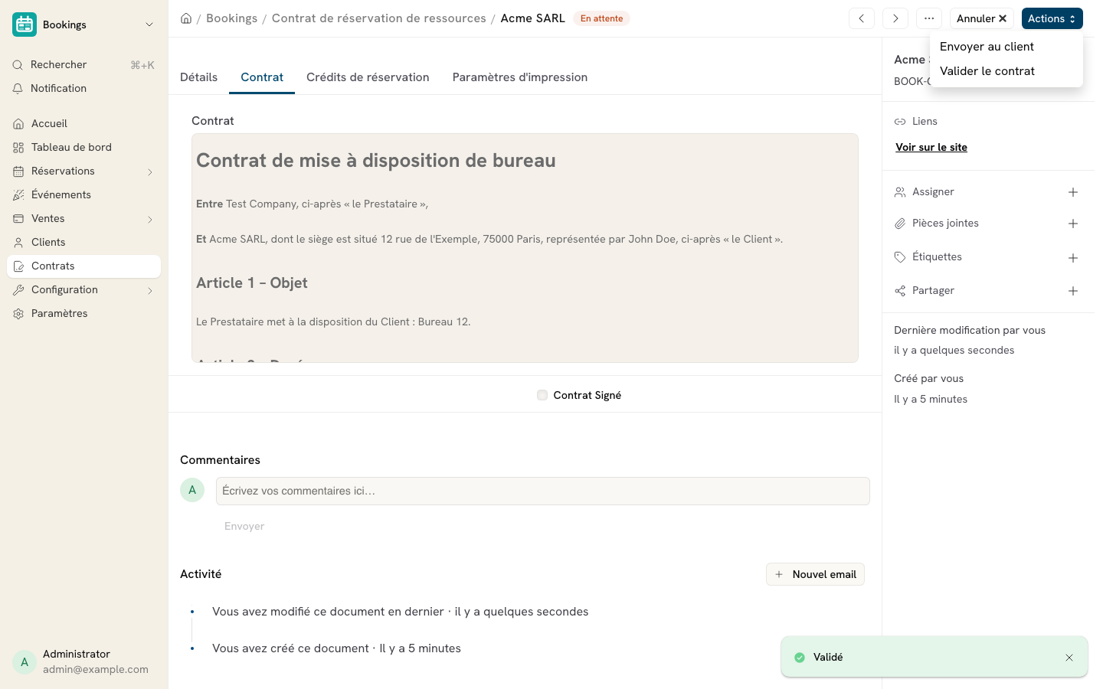Open the Crédits de réservation tab
The width and height of the screenshot is (1103, 689).
pyautogui.click(x=368, y=77)
